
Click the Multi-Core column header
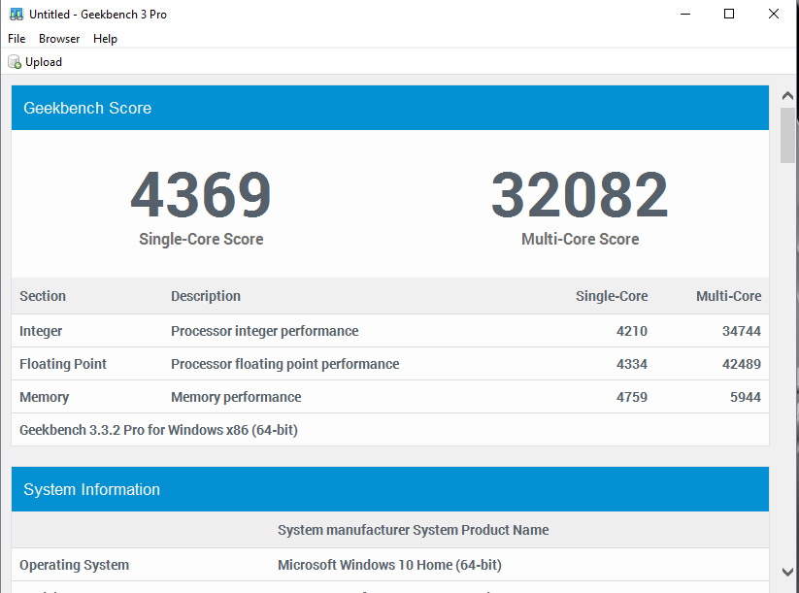(x=729, y=296)
